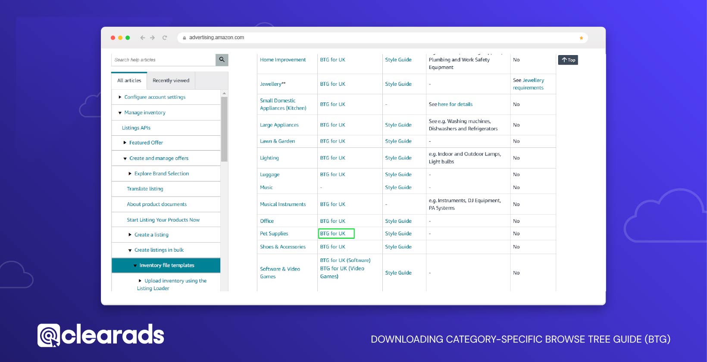Jump to the top with the Top button
Screen dimensions: 707x362
click(x=568, y=60)
